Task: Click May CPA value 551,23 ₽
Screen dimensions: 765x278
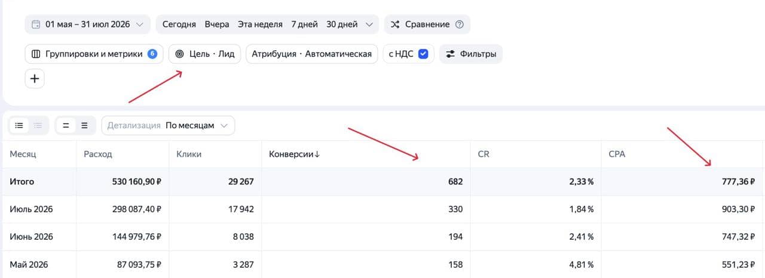Action: tap(737, 264)
